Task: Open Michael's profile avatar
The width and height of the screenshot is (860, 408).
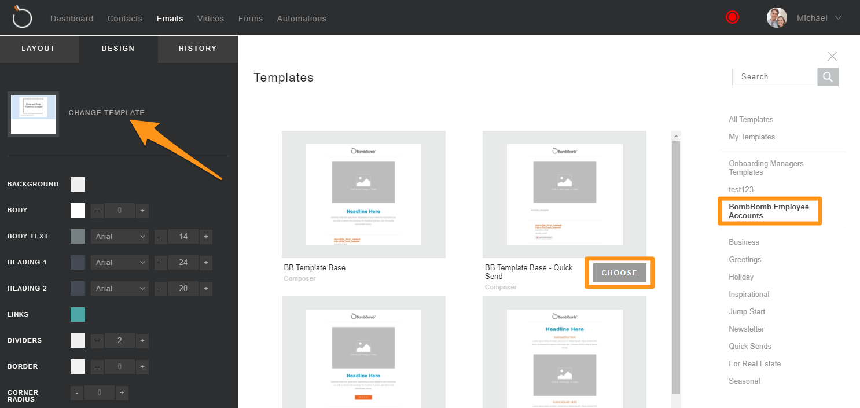Action: click(x=777, y=18)
